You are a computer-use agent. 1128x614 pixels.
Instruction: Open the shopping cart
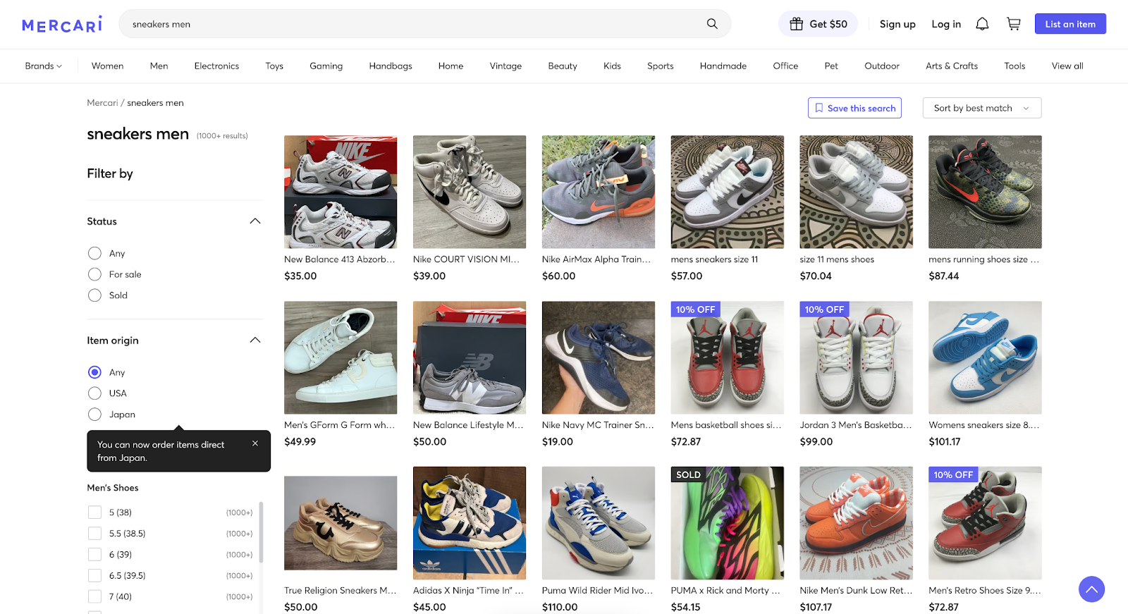(x=1014, y=24)
